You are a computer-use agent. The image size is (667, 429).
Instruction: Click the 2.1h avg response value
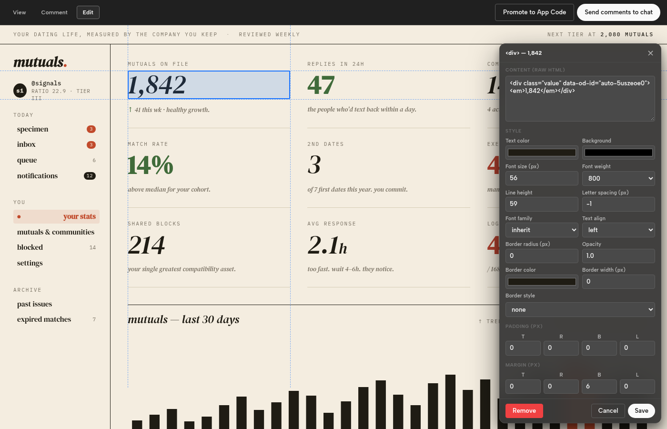point(327,245)
